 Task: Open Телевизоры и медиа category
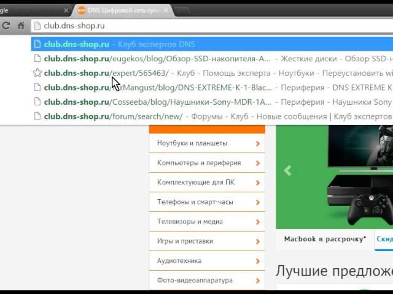tap(207, 222)
